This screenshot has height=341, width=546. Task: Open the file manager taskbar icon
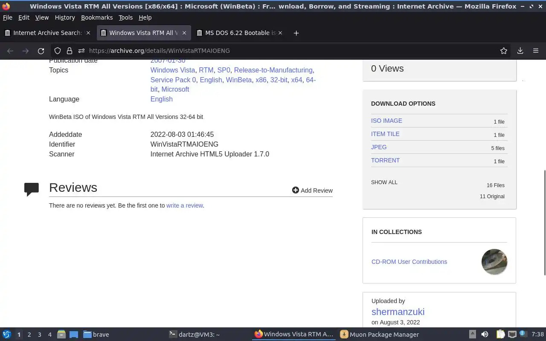pyautogui.click(x=61, y=335)
